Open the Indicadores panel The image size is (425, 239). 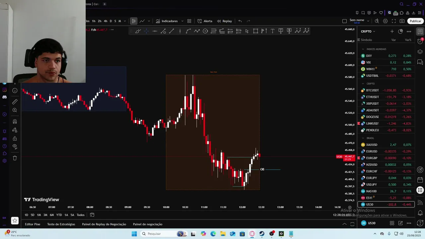167,21
